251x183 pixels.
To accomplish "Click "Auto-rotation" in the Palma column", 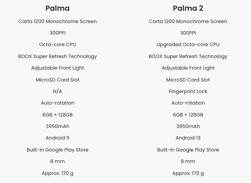I will [x=58, y=103].
